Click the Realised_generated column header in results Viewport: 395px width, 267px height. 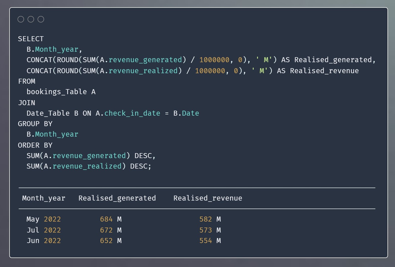[x=117, y=198]
